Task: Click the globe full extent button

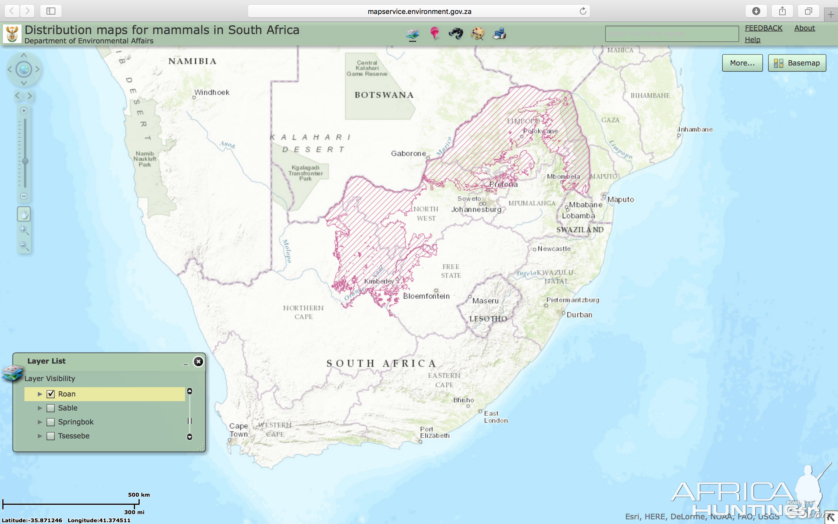Action: [24, 69]
